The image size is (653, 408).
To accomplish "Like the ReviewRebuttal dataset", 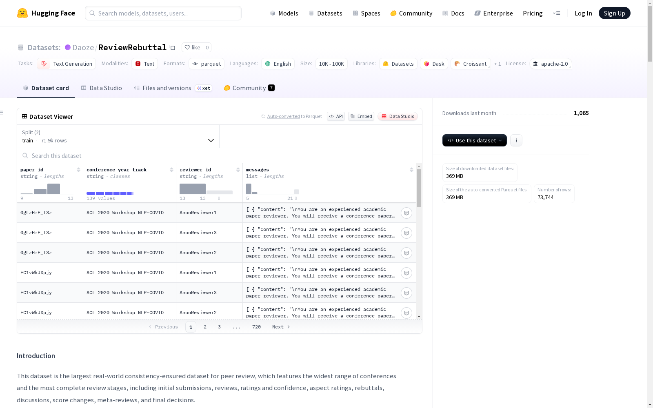I will click(192, 47).
